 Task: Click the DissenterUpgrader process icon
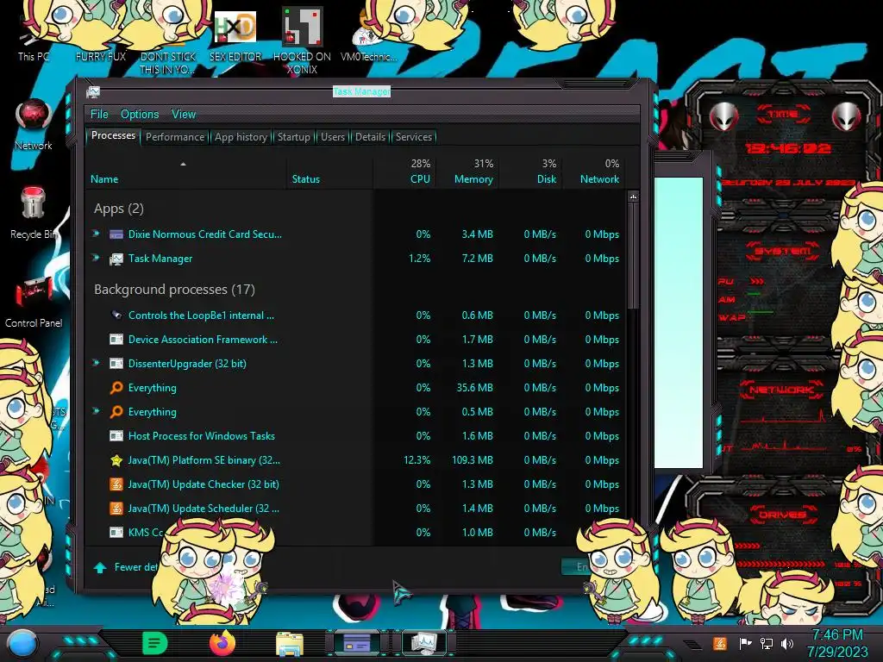[x=116, y=364]
